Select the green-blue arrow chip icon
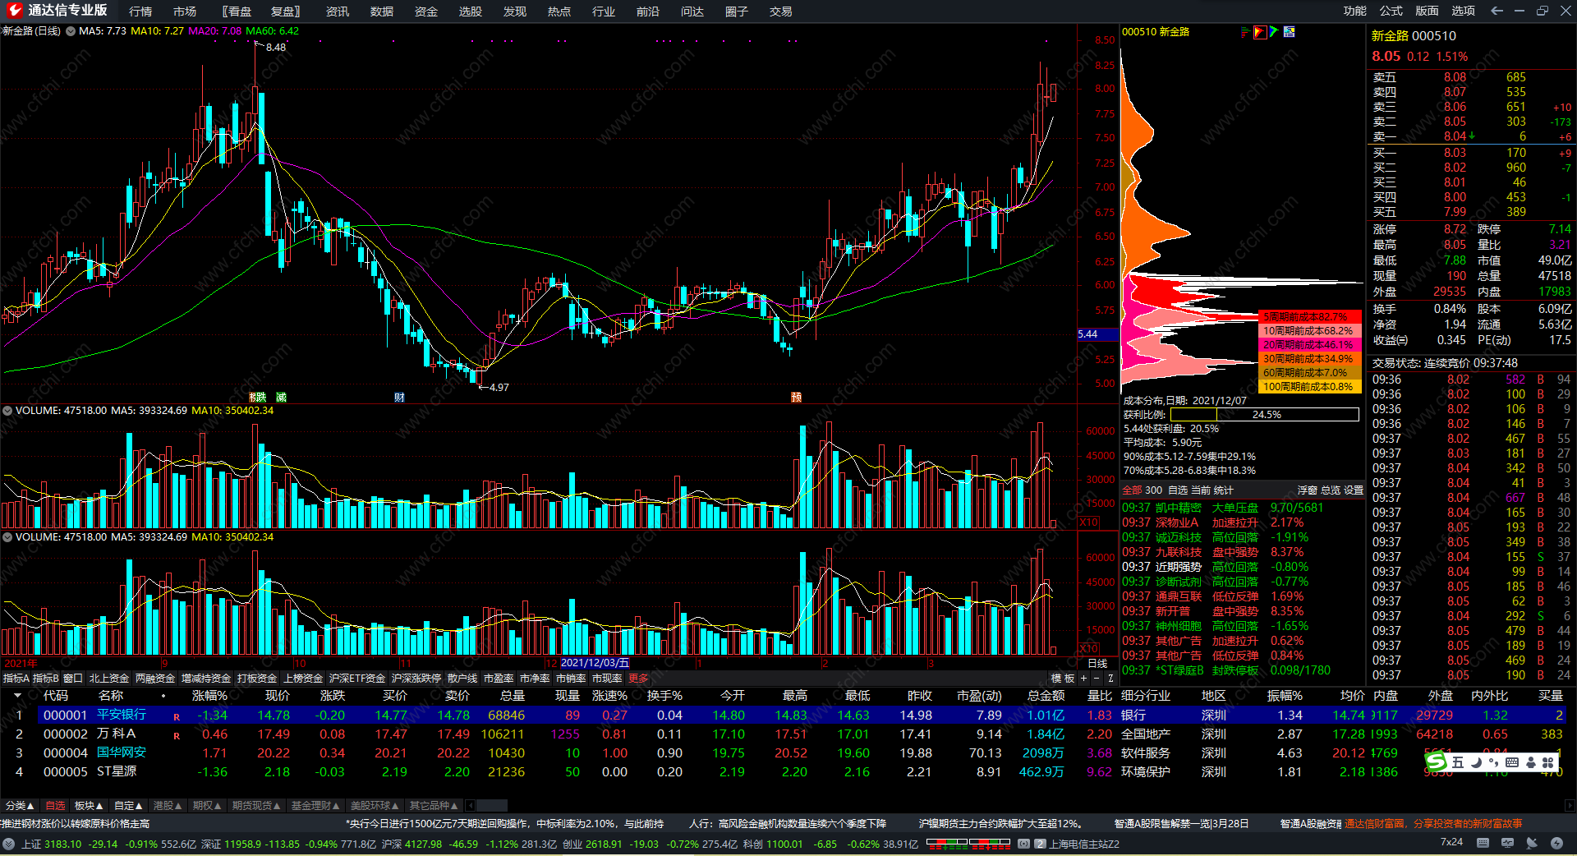Viewport: 1577px width, 856px height. [x=1274, y=32]
